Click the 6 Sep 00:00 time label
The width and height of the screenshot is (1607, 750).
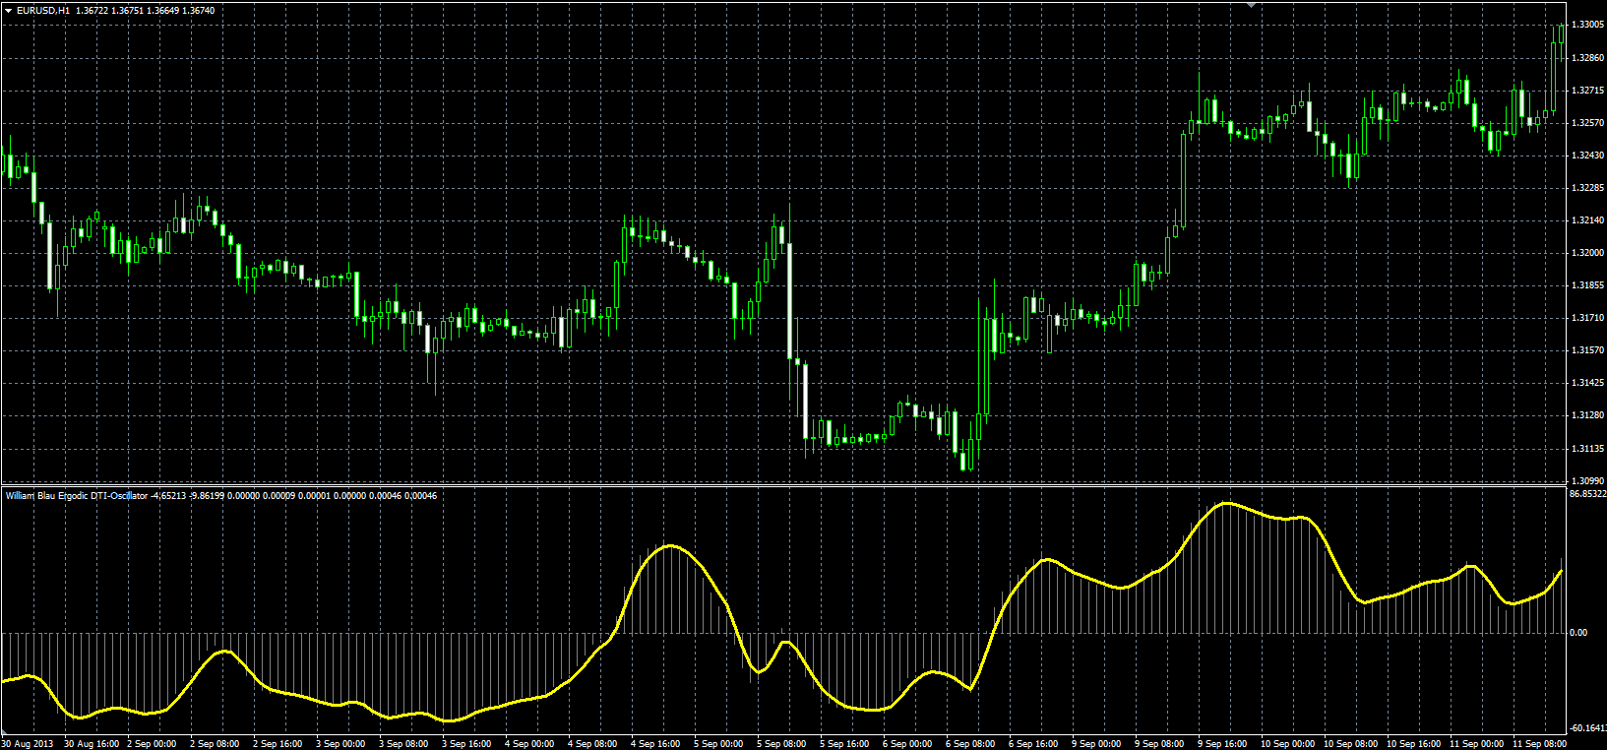(908, 744)
